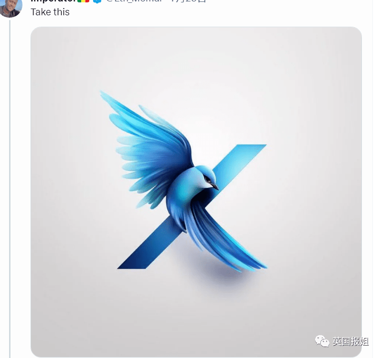Click the blue verified badge
The height and width of the screenshot is (358, 381).
97,1
